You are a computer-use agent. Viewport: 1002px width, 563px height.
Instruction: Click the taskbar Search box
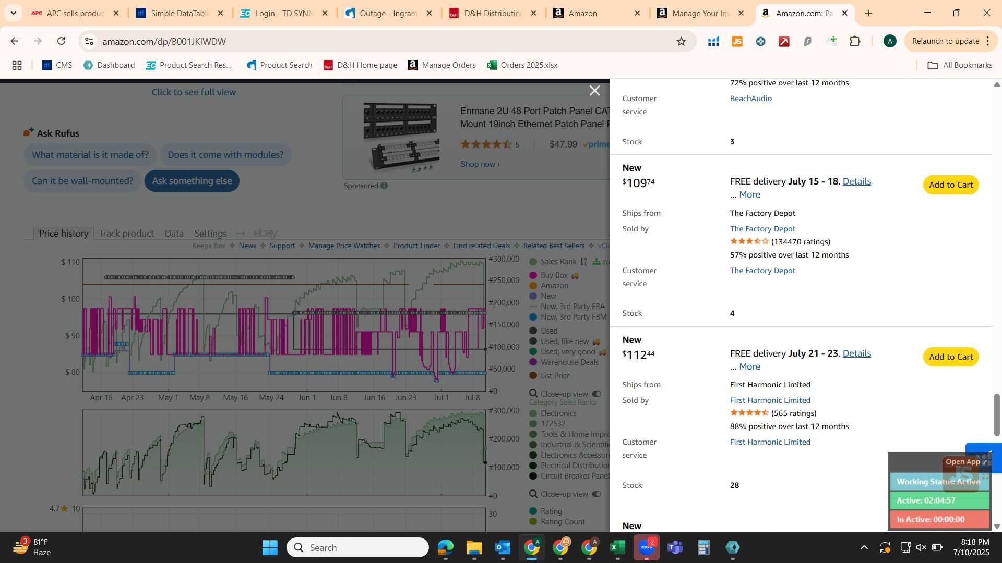click(x=357, y=547)
